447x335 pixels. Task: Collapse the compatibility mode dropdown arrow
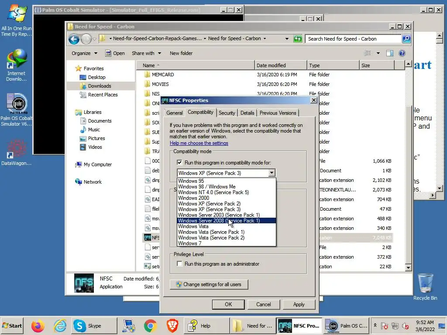pos(272,173)
